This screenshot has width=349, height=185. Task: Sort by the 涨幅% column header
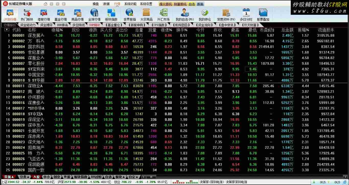click(57, 30)
